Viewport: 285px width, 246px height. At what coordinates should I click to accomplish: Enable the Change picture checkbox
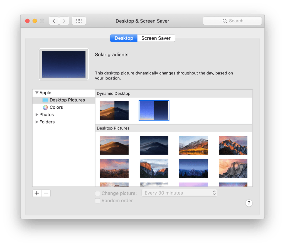97,193
